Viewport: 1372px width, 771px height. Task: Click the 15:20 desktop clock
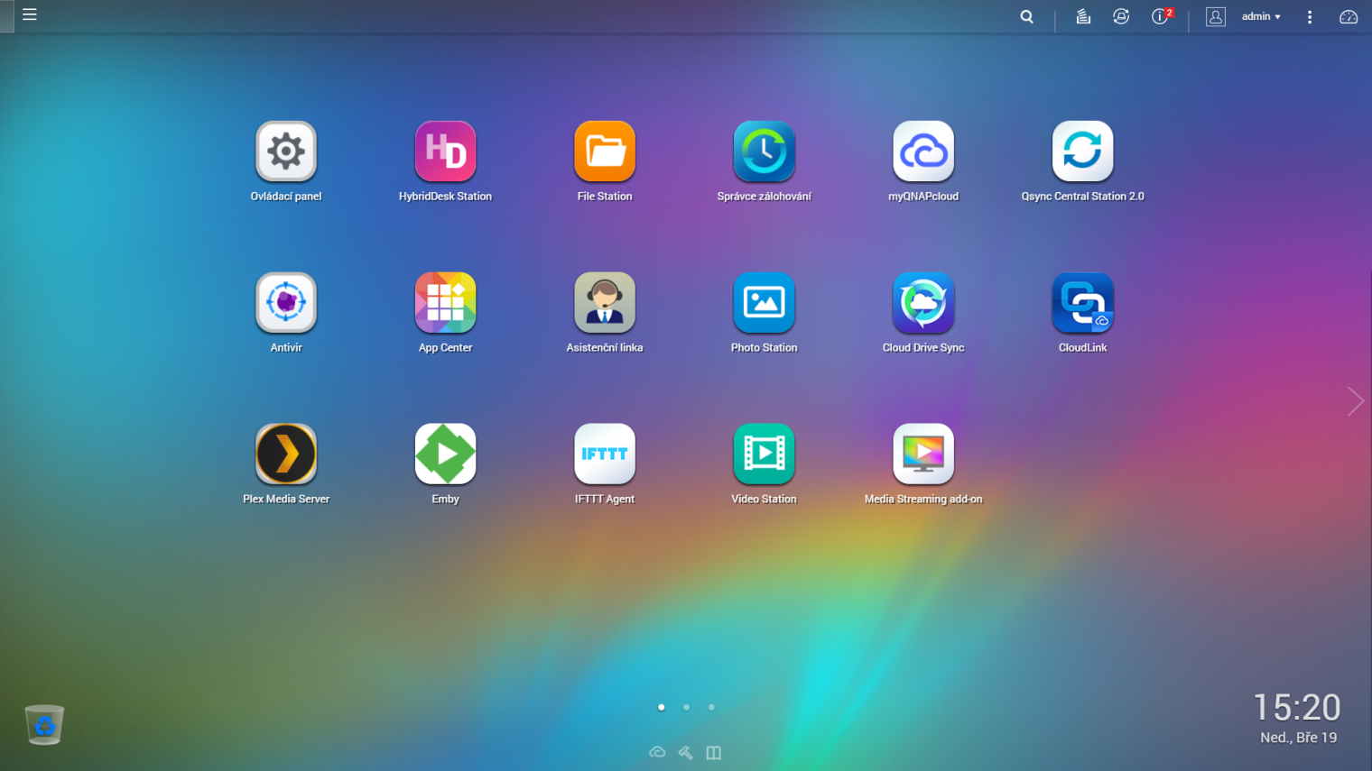pos(1297,708)
